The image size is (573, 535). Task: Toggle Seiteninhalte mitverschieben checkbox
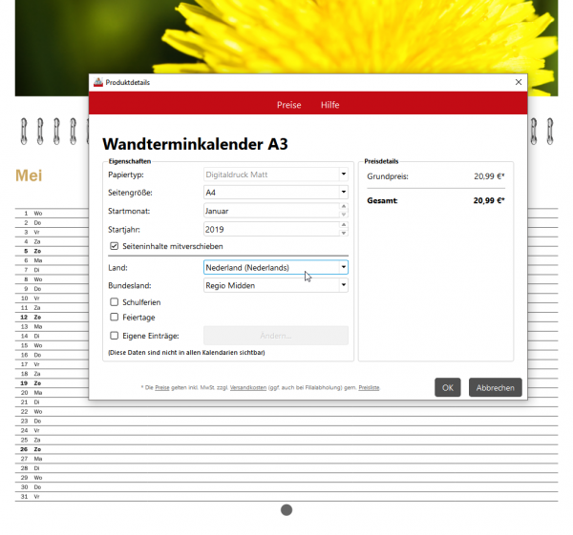click(x=115, y=246)
